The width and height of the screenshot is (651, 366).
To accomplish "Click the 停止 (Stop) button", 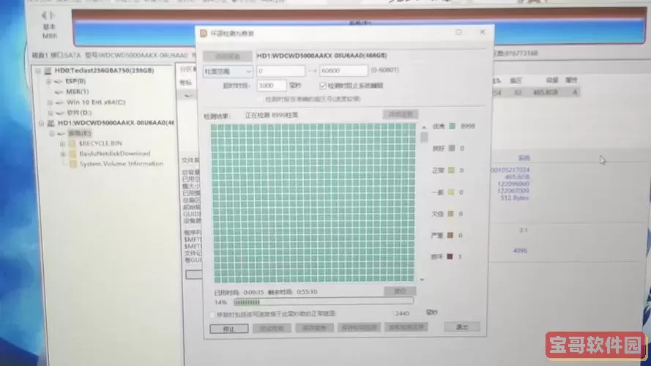I will [229, 329].
